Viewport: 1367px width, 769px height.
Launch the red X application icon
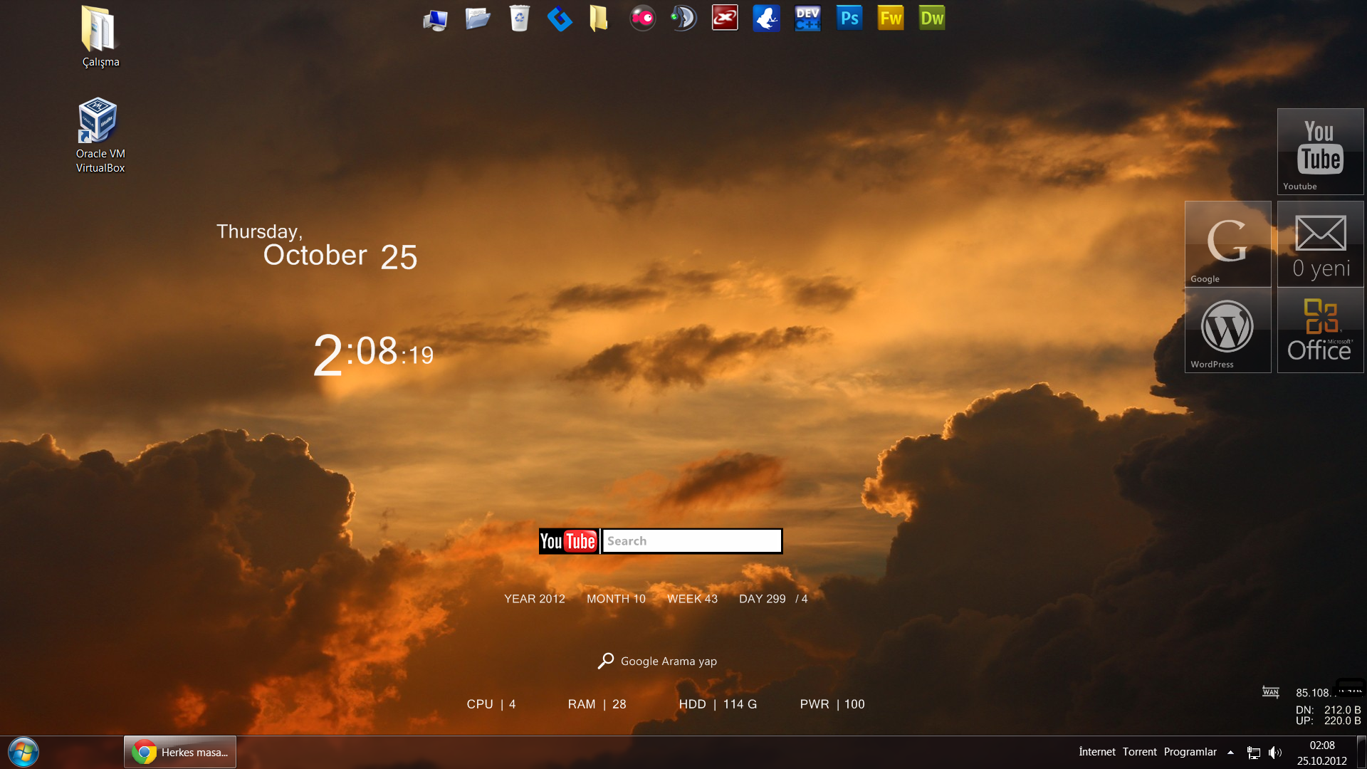pyautogui.click(x=725, y=19)
